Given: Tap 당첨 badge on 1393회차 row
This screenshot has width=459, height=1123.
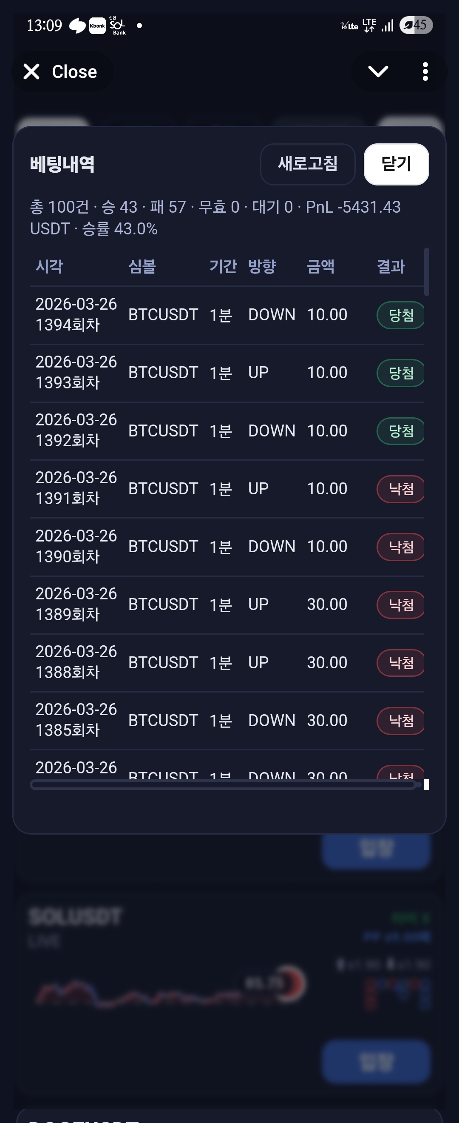Looking at the screenshot, I should pyautogui.click(x=400, y=373).
